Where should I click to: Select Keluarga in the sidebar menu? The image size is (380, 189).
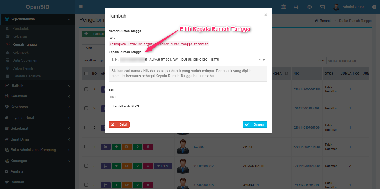click(19, 36)
